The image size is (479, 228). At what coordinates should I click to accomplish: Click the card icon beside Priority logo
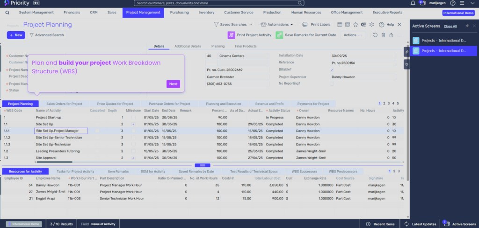[x=36, y=3]
